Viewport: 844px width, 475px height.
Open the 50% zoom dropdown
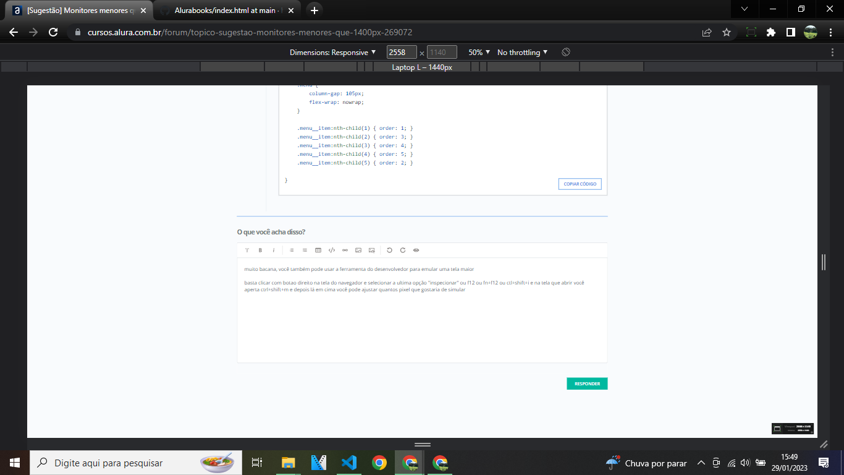(x=479, y=53)
